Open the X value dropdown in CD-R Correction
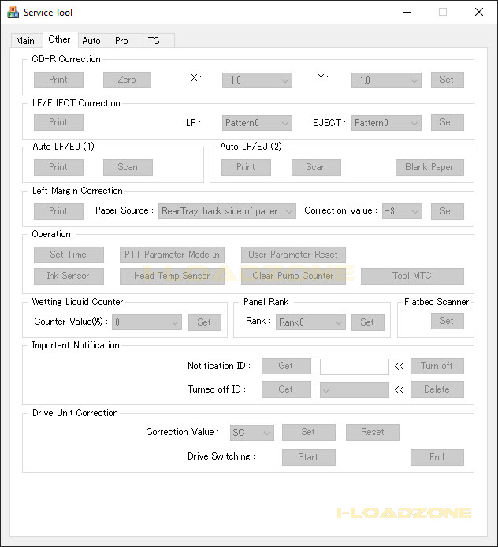498x547 pixels. tap(257, 80)
